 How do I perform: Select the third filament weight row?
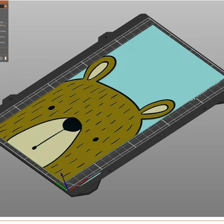[x=2, y=37]
